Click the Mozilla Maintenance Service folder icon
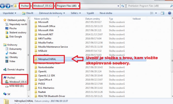The height and width of the screenshot is (104, 173). tap(36, 47)
